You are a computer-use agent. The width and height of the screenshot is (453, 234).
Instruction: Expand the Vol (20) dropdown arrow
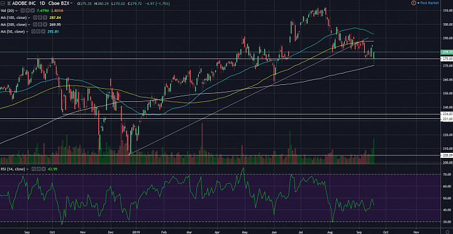(16, 11)
